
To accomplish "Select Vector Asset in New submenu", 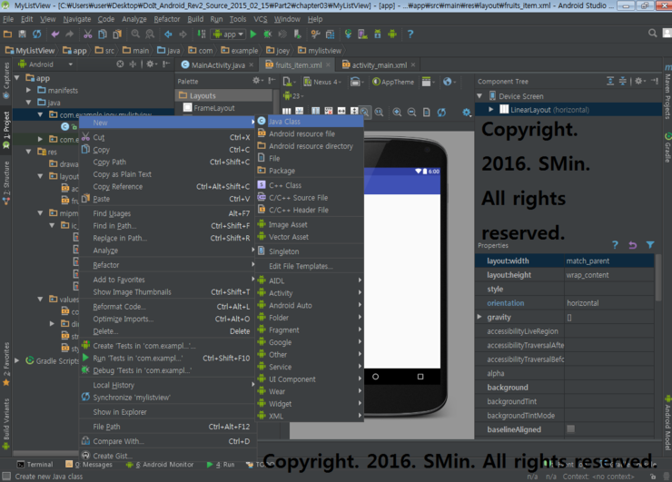I will pos(310,237).
